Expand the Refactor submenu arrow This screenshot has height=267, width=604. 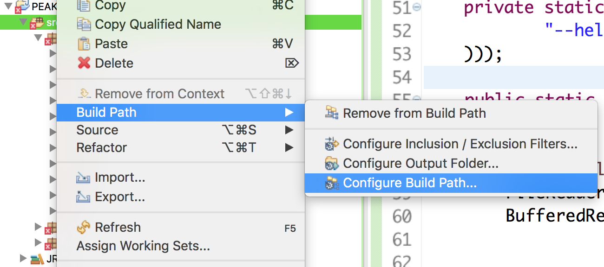(x=289, y=148)
